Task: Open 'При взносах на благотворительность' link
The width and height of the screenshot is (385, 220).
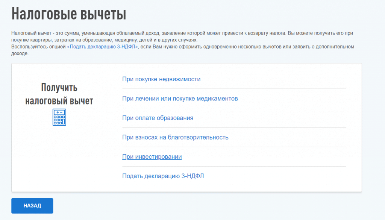Action: click(x=175, y=138)
